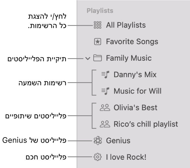This screenshot has height=168, width=190.
Task: Click Rico's chill playlist people icon
Action: click(x=105, y=124)
